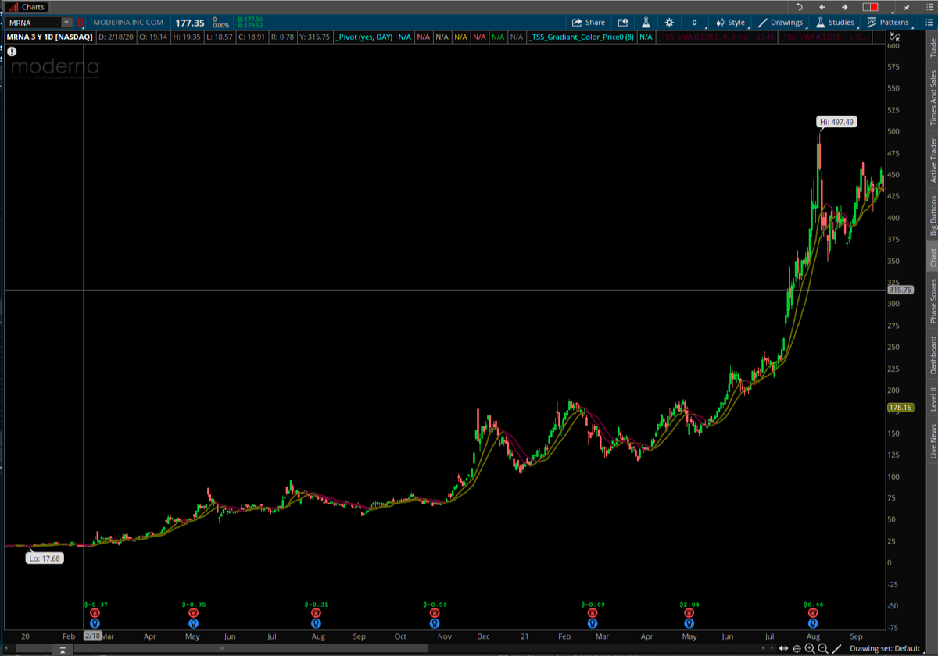The width and height of the screenshot is (938, 656).
Task: Open the Dashboard side tab
Action: (x=932, y=355)
